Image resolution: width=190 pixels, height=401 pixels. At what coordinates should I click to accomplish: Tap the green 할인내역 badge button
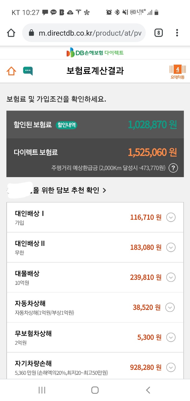point(66,125)
